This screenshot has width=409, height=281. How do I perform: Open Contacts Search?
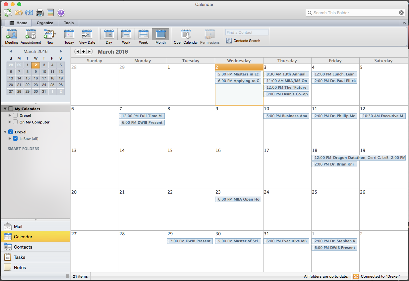pyautogui.click(x=243, y=41)
